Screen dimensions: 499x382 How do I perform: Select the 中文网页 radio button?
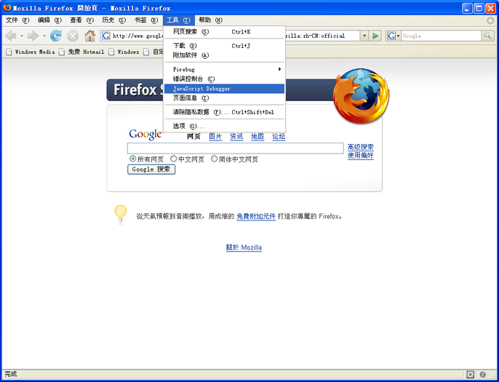pos(173,159)
